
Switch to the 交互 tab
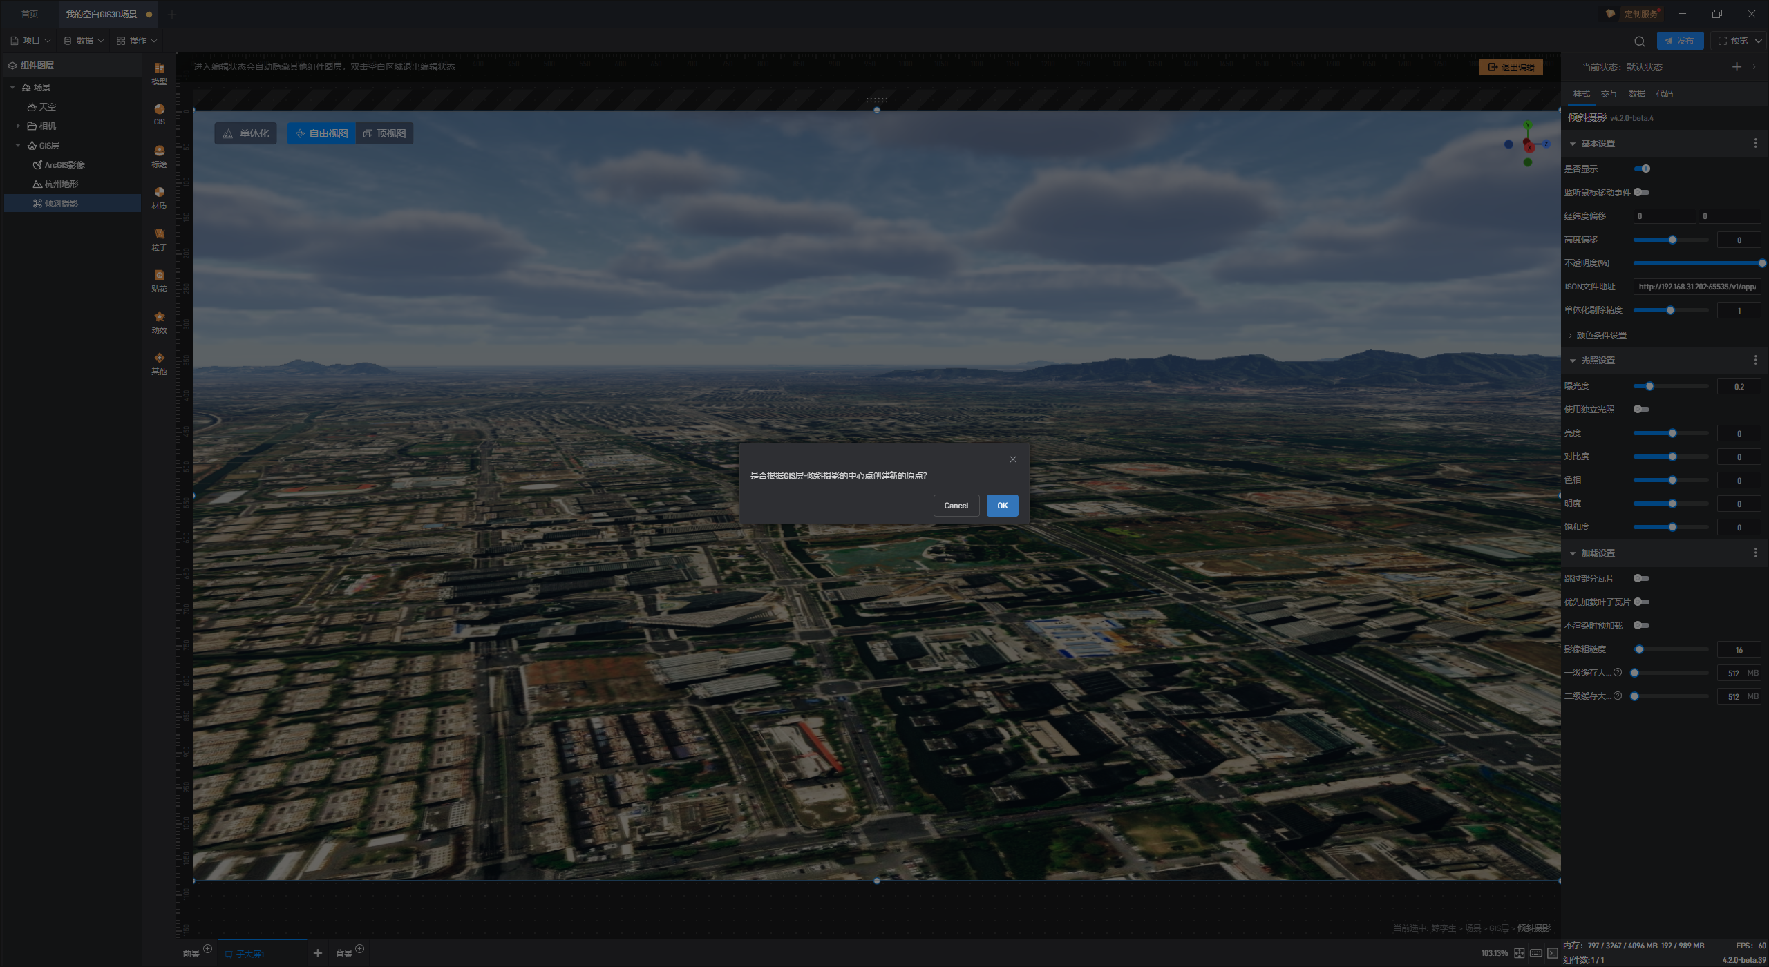click(1609, 94)
